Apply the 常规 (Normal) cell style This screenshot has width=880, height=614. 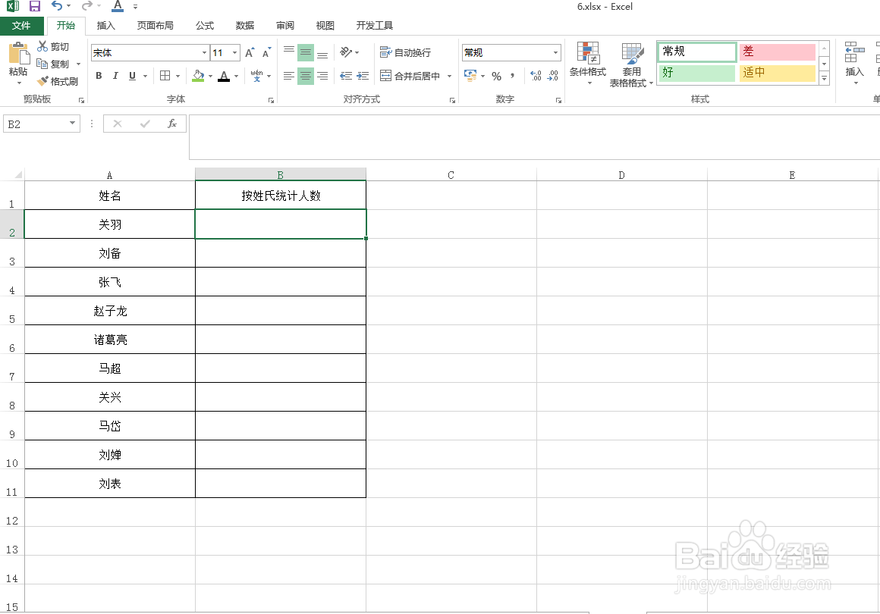[696, 52]
